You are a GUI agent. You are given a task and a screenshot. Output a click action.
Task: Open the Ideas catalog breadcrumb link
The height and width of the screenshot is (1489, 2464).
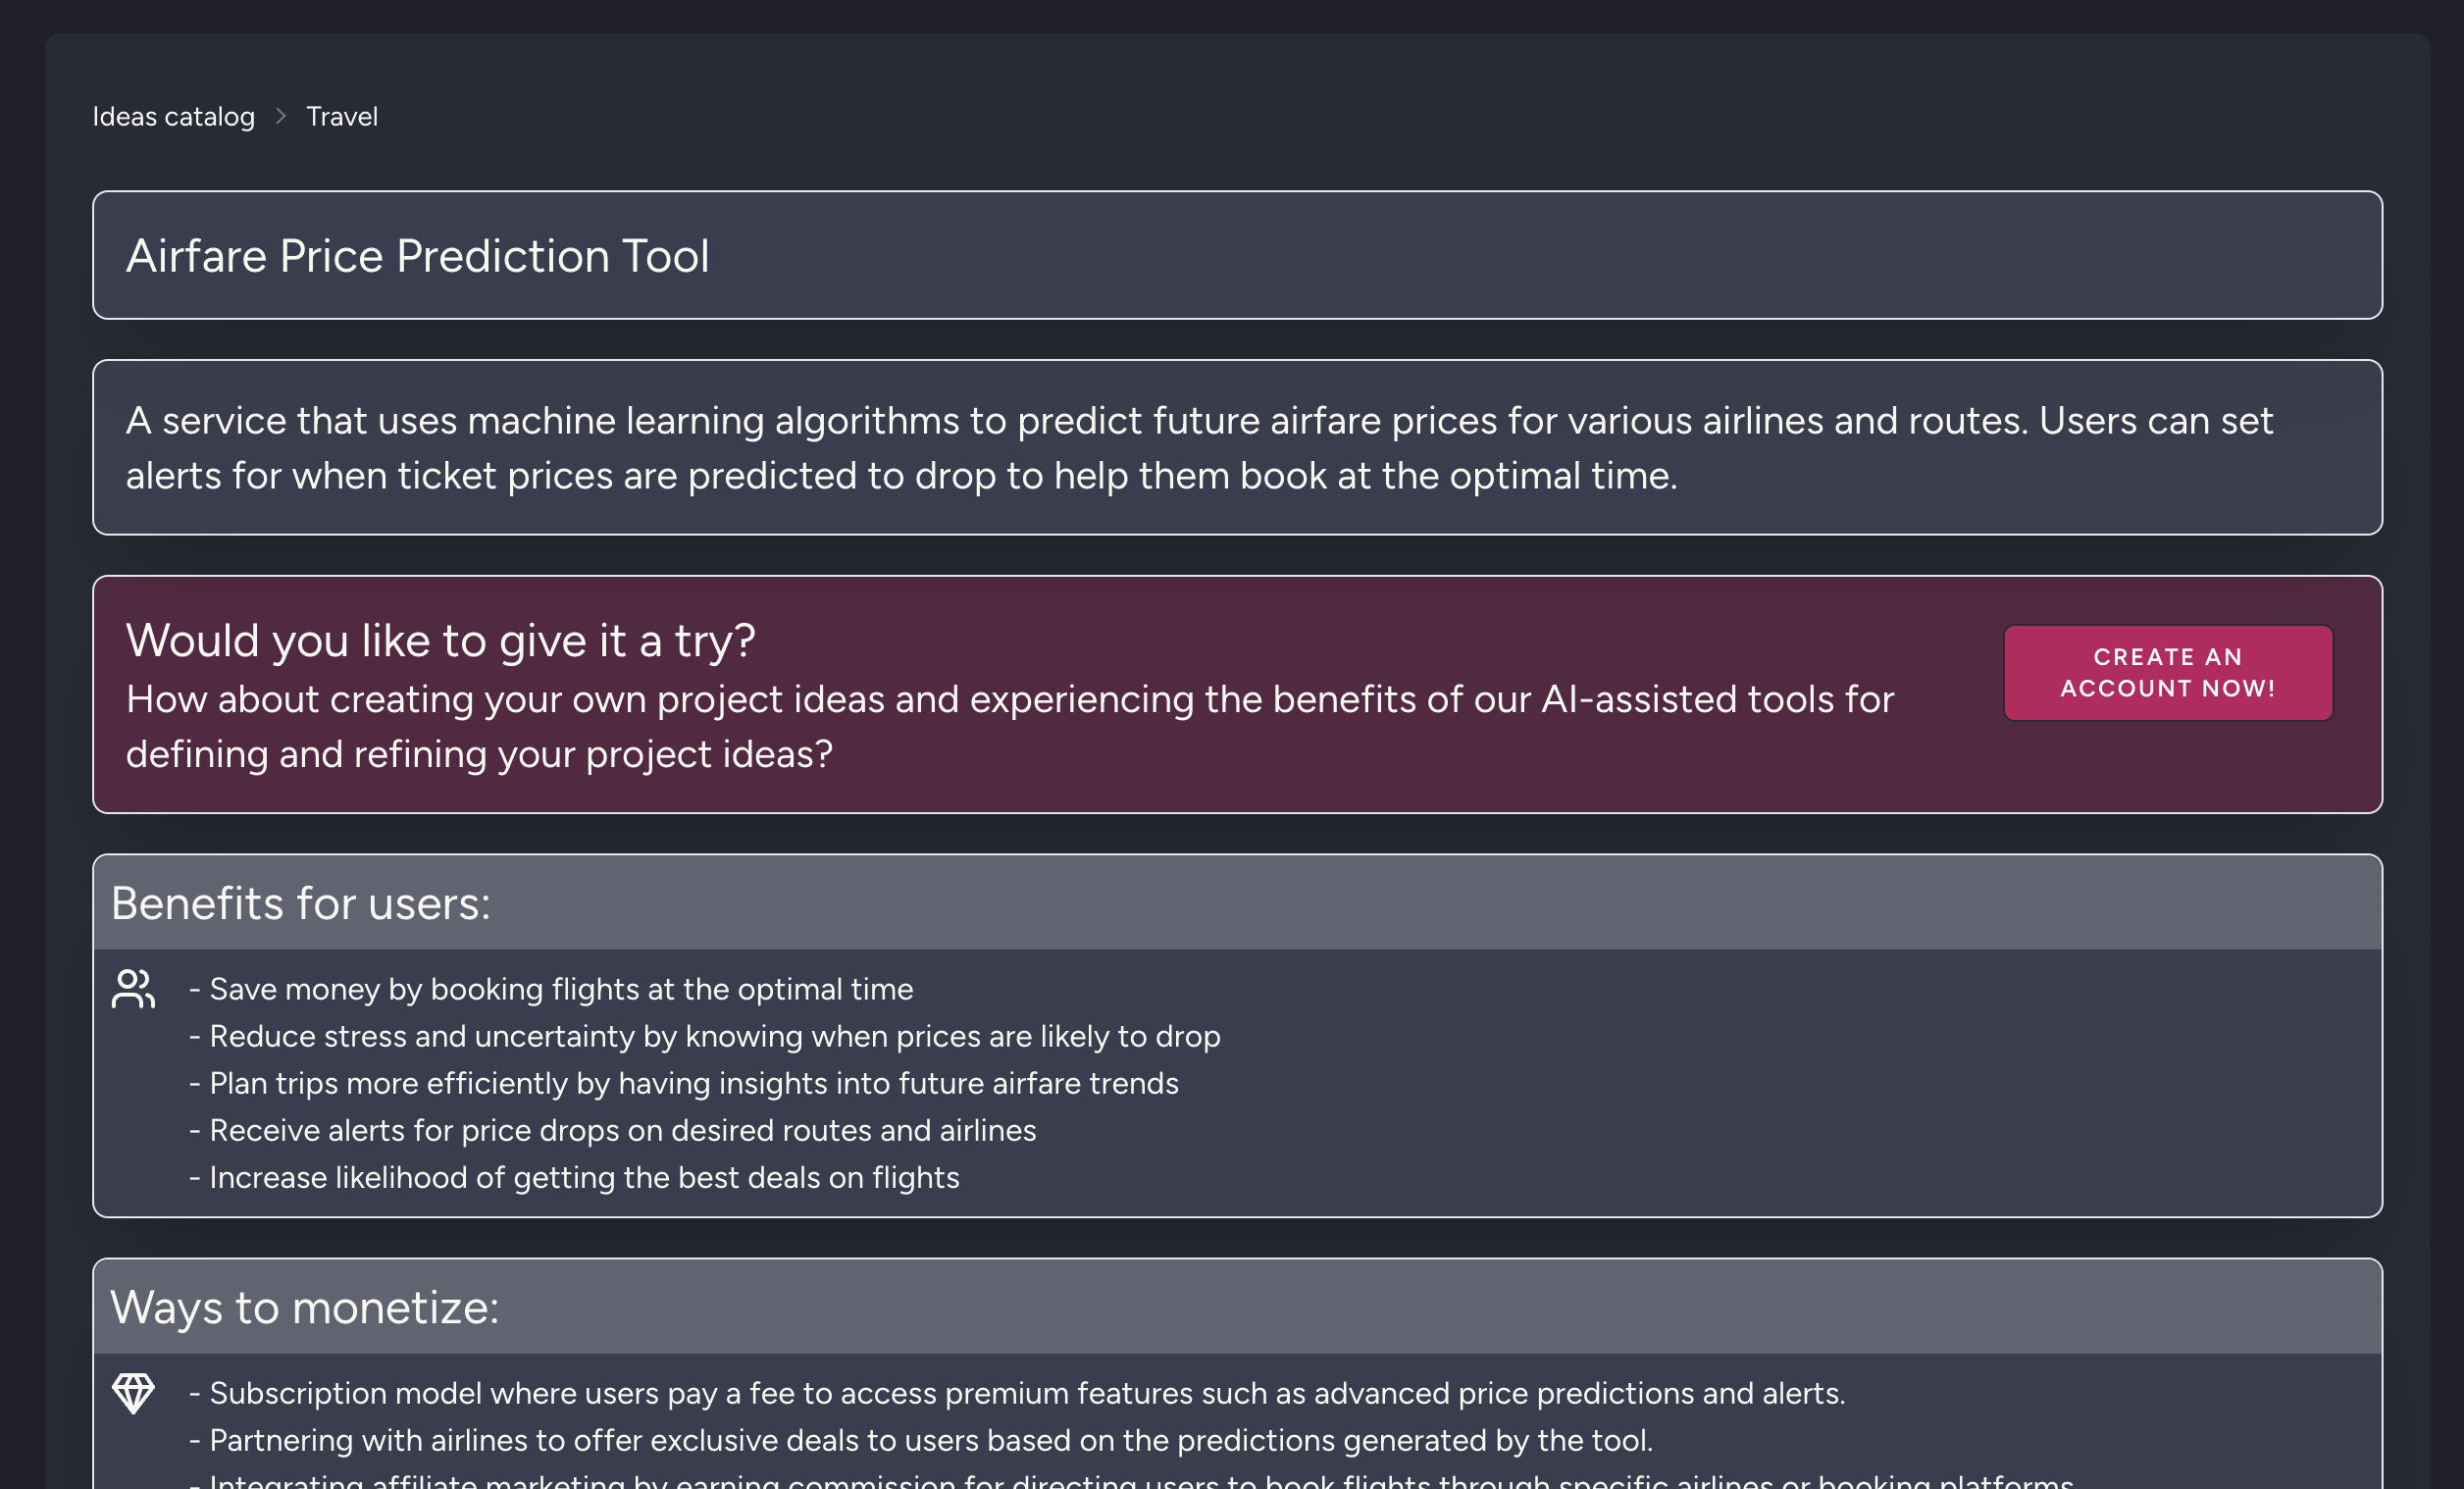point(174,116)
